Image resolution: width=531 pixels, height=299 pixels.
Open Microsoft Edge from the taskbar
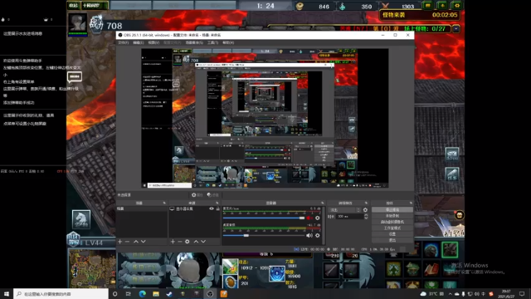(x=142, y=294)
